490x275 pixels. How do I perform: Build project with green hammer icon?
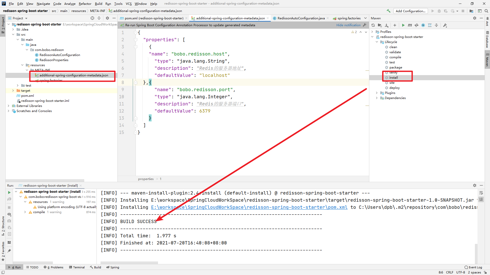tap(388, 11)
